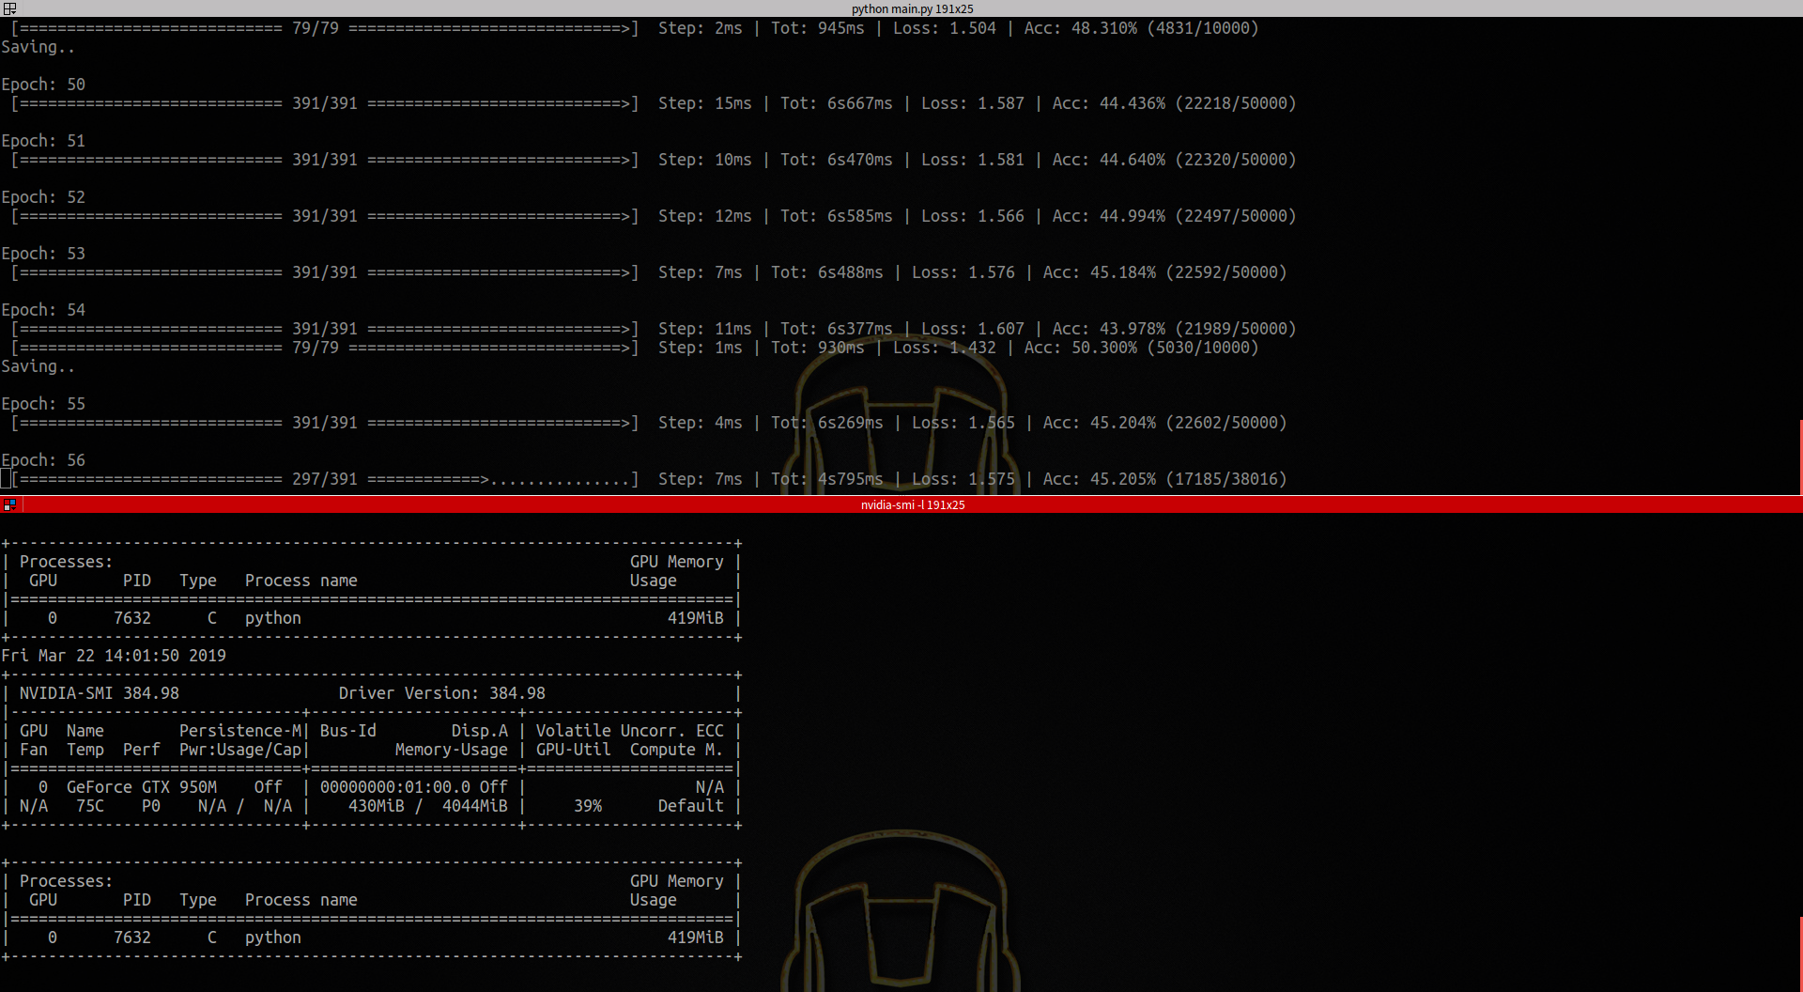The height and width of the screenshot is (992, 1803).
Task: Click 'Persistence-M' column header
Action: click(240, 731)
